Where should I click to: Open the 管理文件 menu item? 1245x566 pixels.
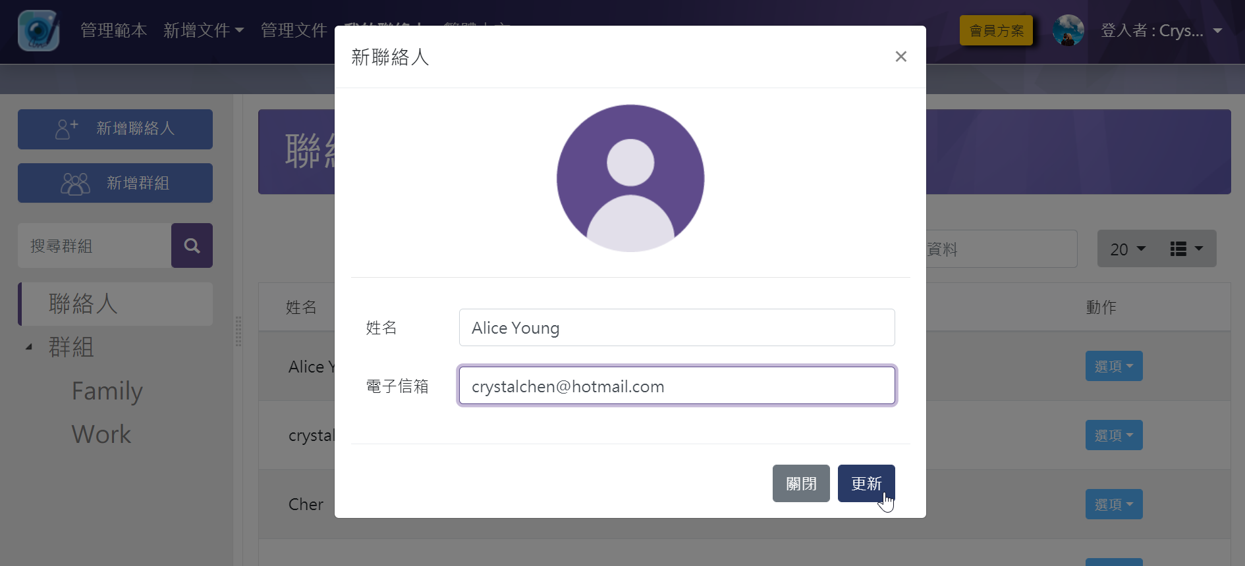click(x=294, y=30)
